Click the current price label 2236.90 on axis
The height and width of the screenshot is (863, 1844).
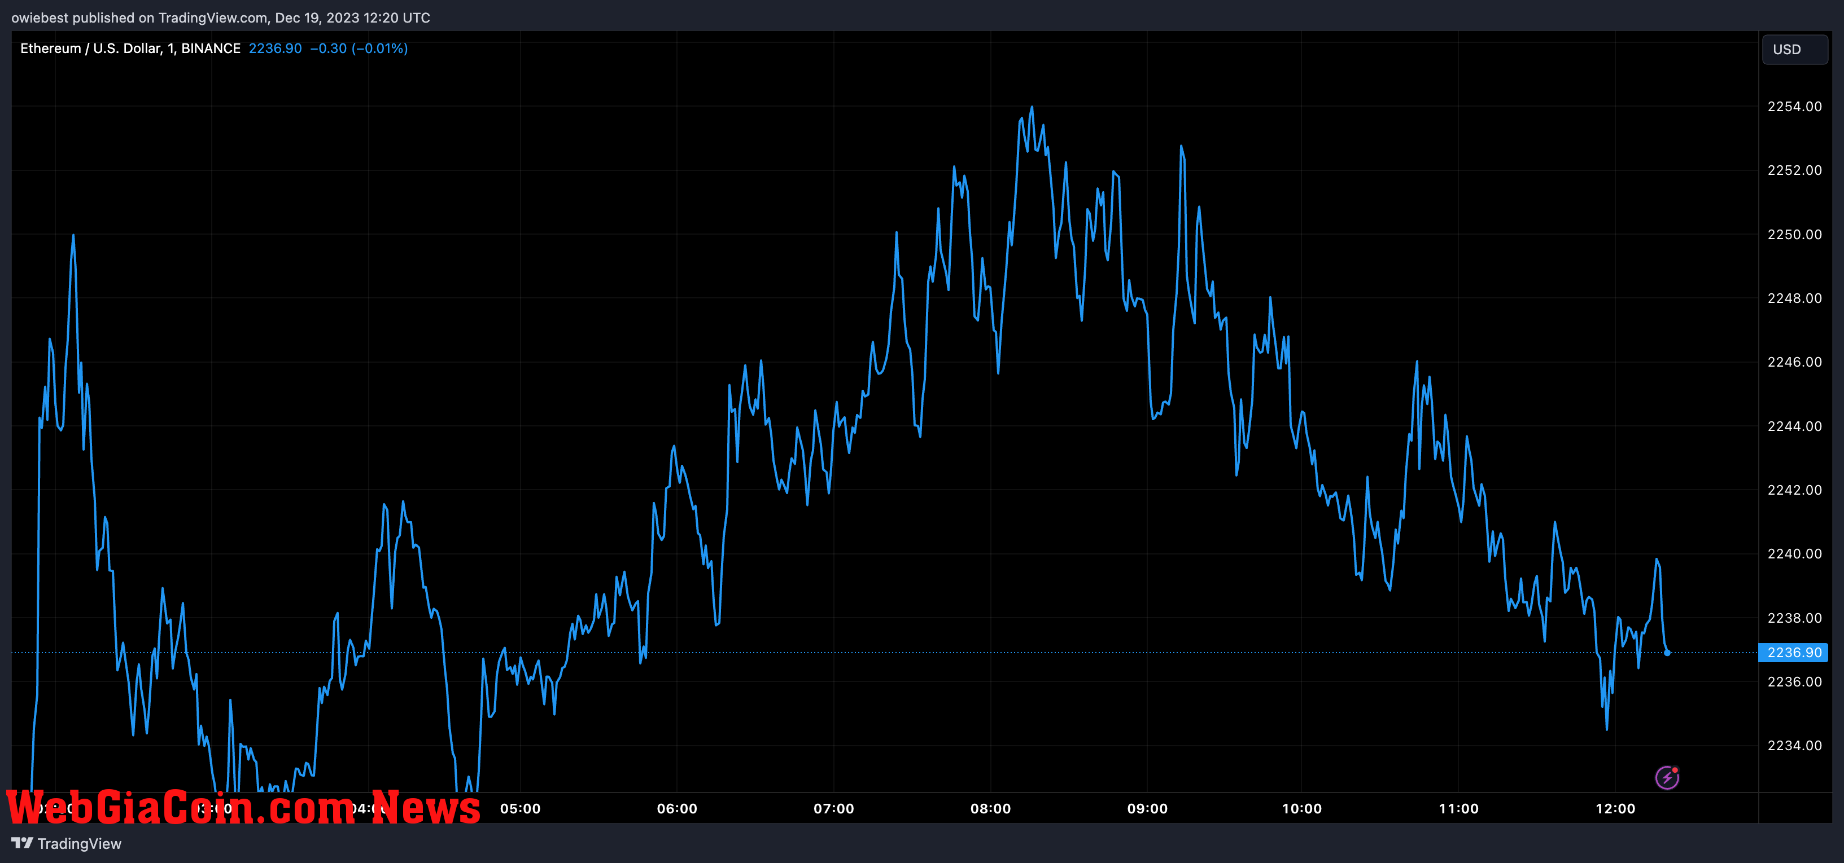point(1793,652)
